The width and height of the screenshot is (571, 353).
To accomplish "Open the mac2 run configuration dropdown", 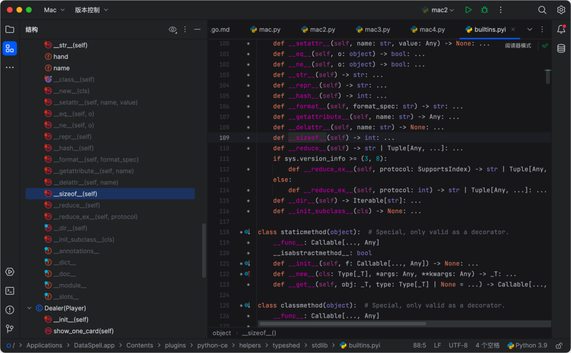I will coord(438,10).
